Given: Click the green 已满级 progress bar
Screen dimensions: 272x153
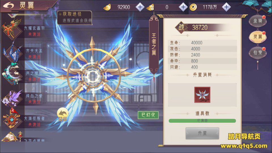Looking at the screenshot, I should coord(202,121).
